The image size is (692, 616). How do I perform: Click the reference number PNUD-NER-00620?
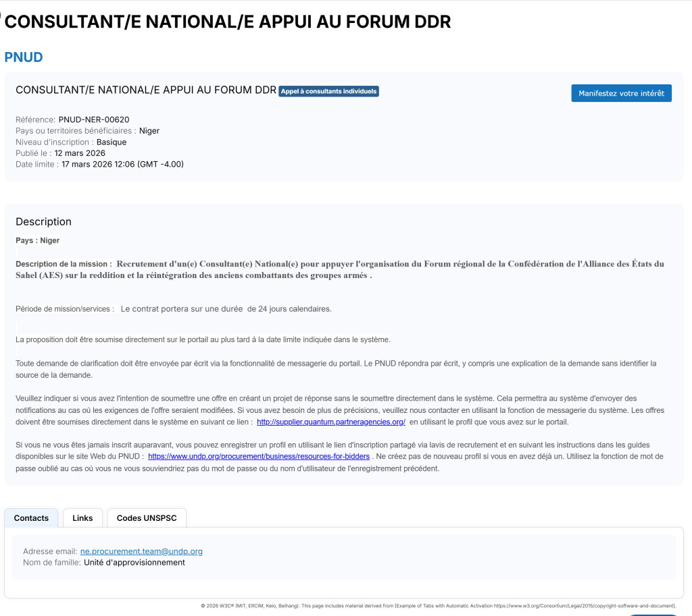pyautogui.click(x=93, y=119)
